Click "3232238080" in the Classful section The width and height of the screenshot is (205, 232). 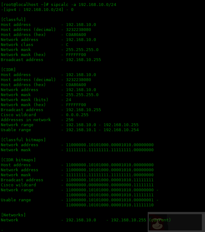[78, 30]
